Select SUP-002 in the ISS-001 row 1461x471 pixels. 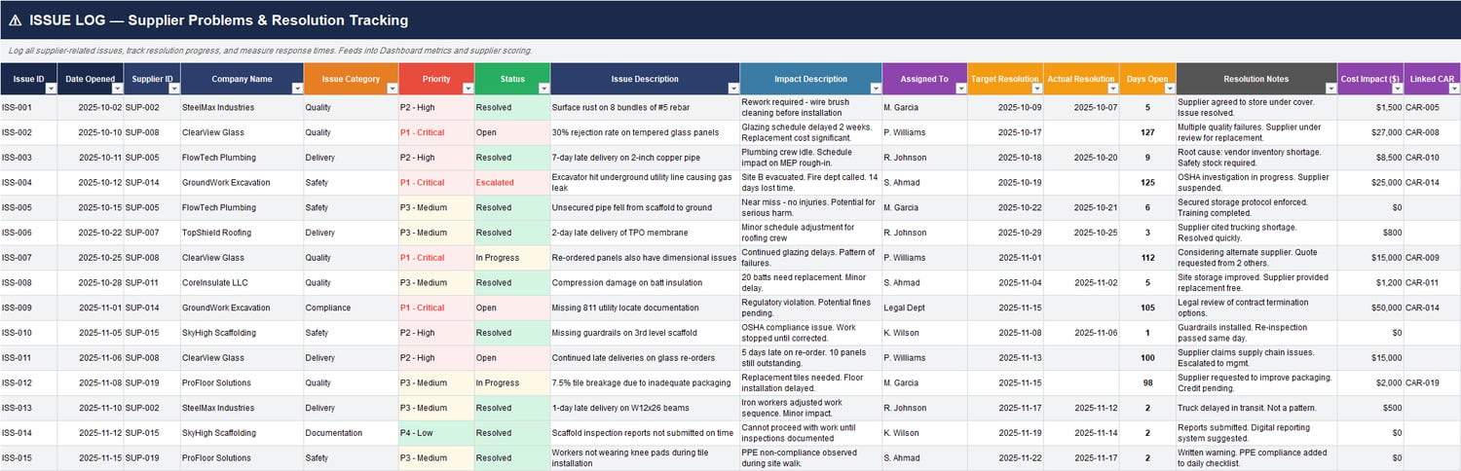point(152,107)
